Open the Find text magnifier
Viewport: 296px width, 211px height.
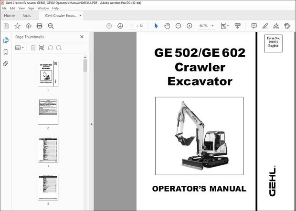(51, 26)
